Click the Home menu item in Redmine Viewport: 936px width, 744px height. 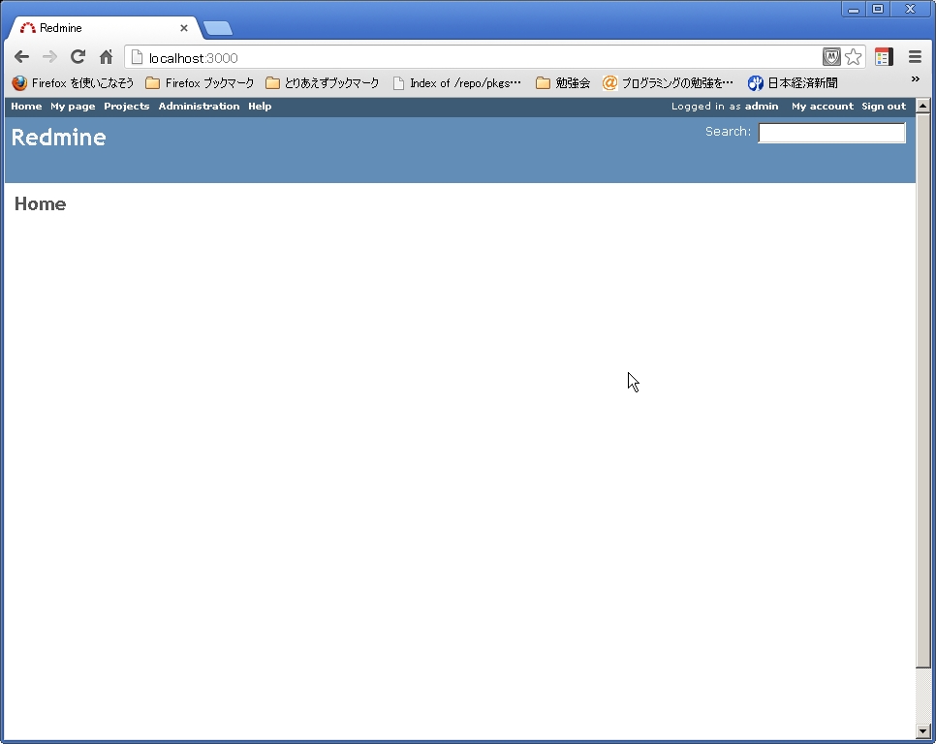click(26, 107)
